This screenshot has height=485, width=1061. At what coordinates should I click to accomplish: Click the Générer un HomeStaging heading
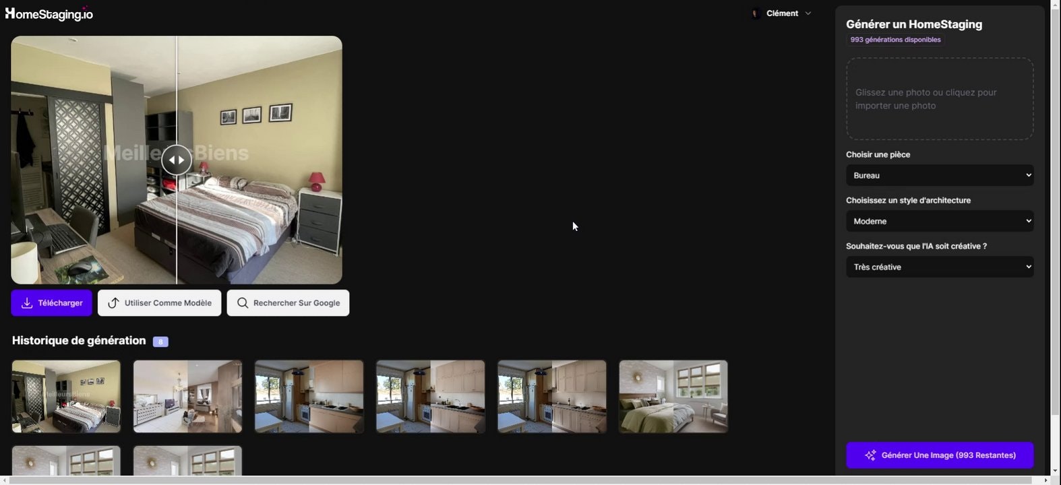pyautogui.click(x=914, y=24)
